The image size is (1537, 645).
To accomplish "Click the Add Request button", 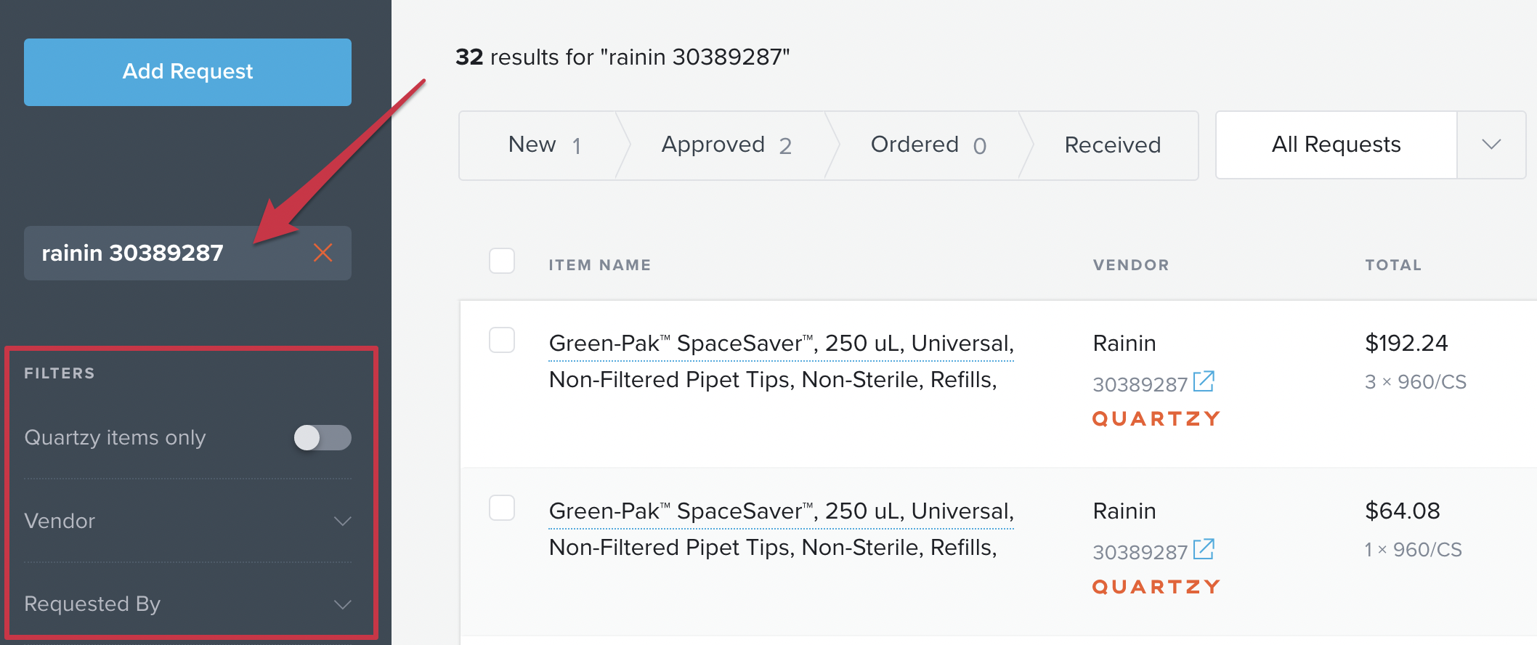I will pos(187,72).
